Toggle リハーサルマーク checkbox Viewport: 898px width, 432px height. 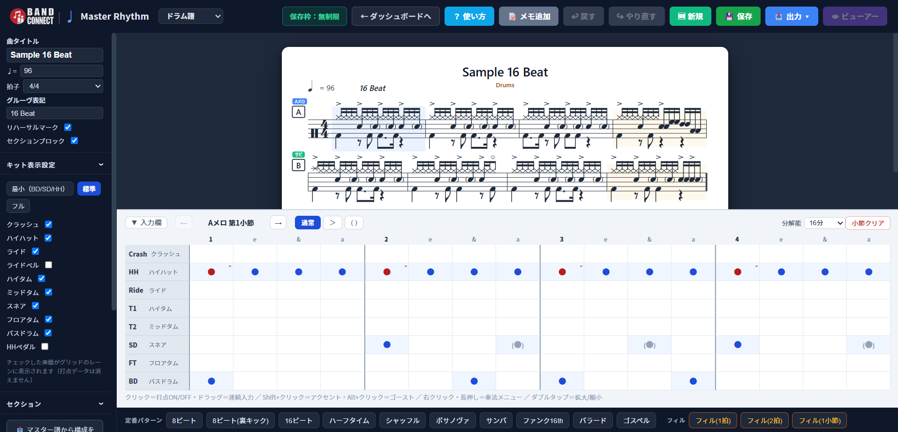point(68,127)
